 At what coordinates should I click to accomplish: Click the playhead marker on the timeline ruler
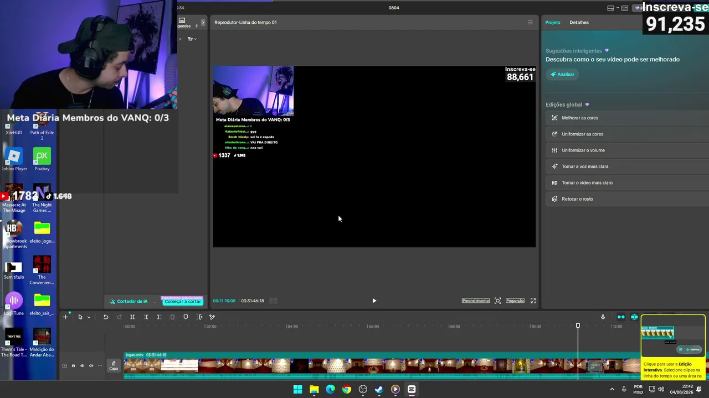tap(578, 326)
